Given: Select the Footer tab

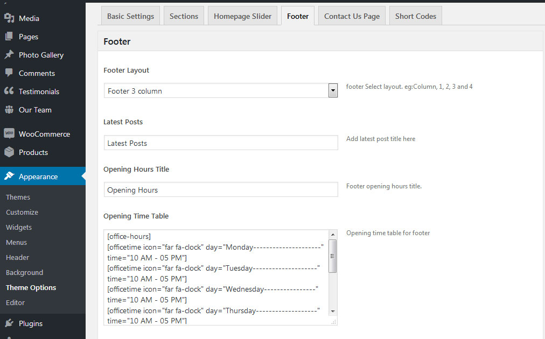Looking at the screenshot, I should [x=297, y=16].
